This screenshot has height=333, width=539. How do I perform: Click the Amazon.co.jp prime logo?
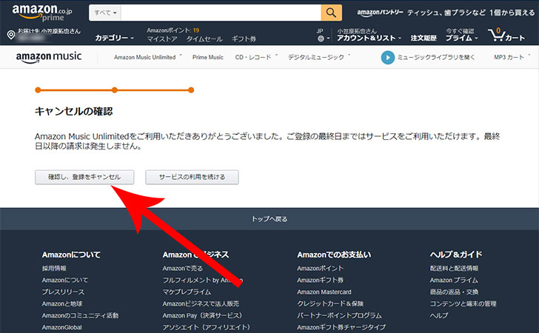click(42, 13)
